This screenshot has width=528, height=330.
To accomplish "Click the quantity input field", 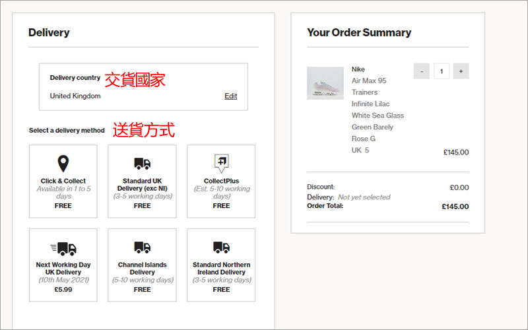I will pyautogui.click(x=441, y=71).
